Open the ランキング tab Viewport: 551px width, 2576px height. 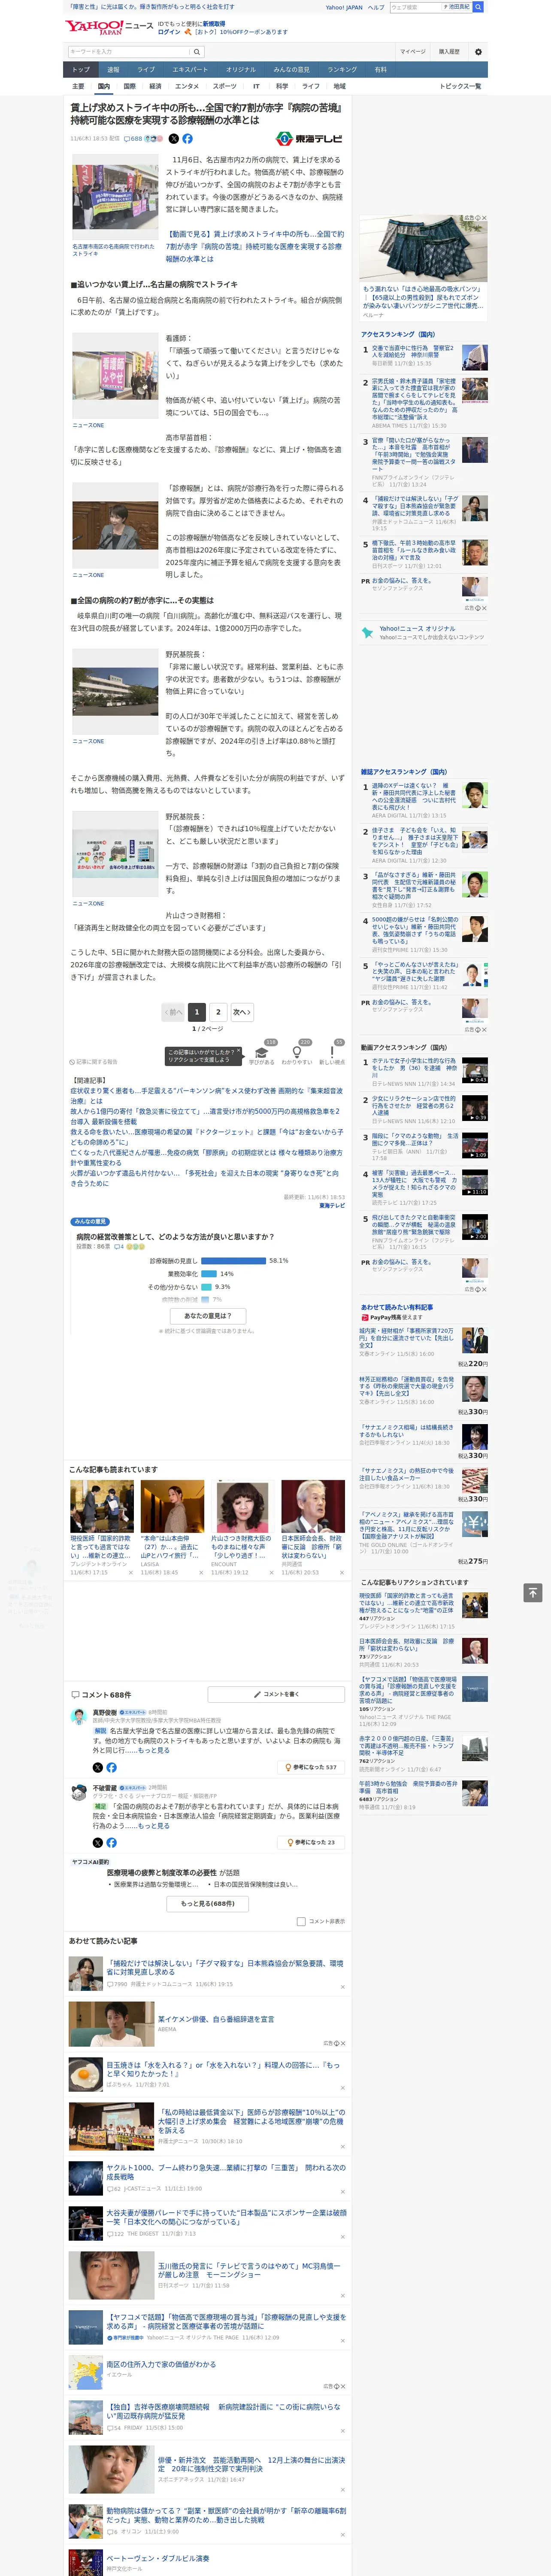342,70
